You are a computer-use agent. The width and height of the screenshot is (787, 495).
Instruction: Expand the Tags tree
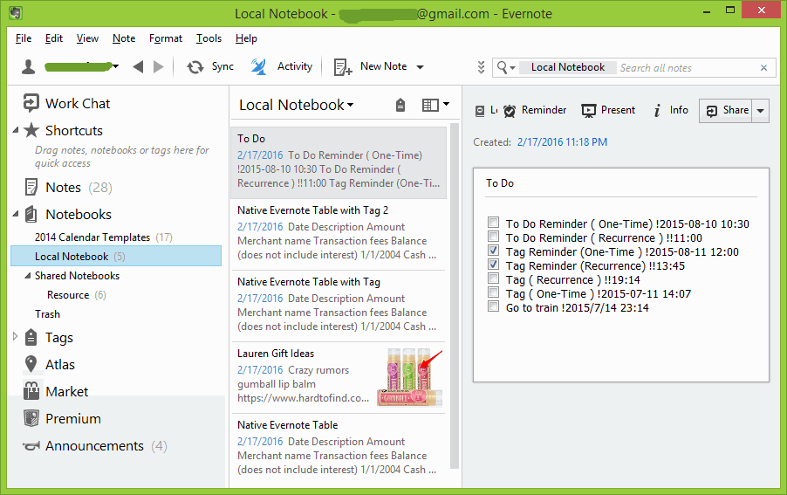tap(15, 336)
